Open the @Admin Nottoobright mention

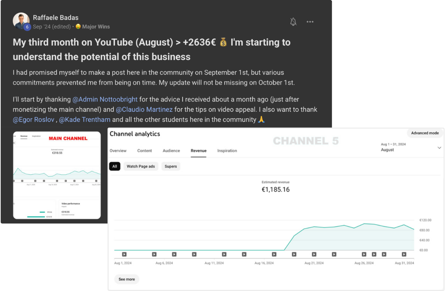click(105, 99)
